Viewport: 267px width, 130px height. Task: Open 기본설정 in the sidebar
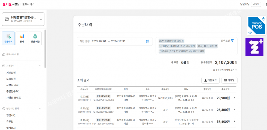[x=11, y=72]
